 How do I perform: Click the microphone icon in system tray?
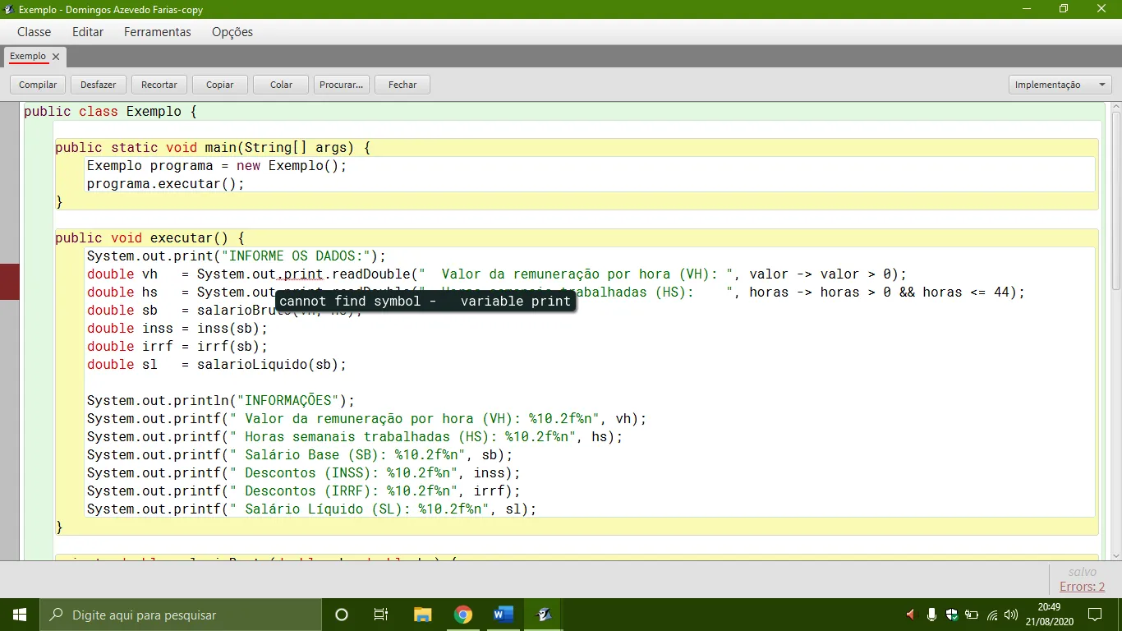tap(931, 615)
